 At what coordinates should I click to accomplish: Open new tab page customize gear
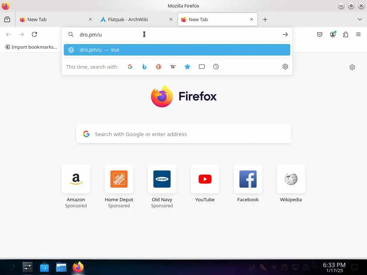click(x=352, y=67)
